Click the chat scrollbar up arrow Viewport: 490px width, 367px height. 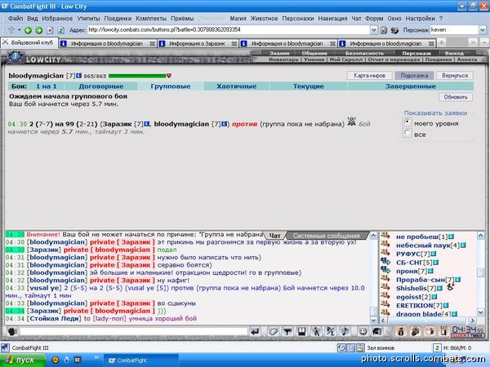(373, 236)
